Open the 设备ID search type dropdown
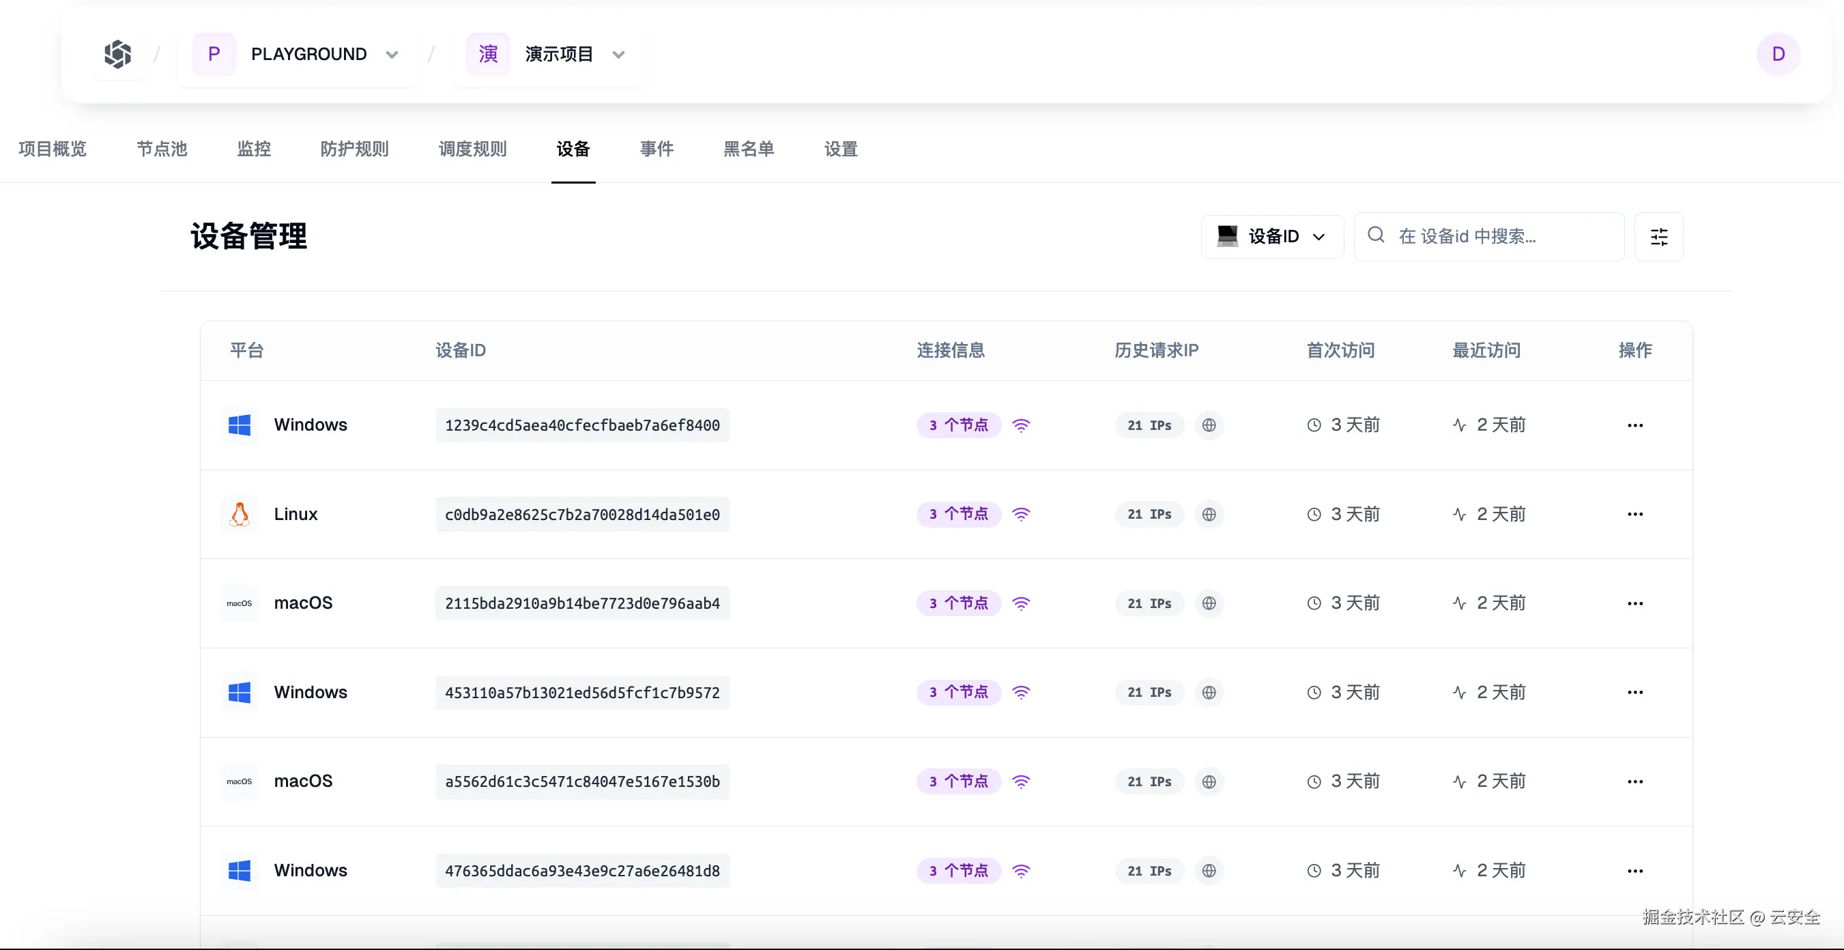Viewport: 1844px width, 950px height. [1272, 237]
